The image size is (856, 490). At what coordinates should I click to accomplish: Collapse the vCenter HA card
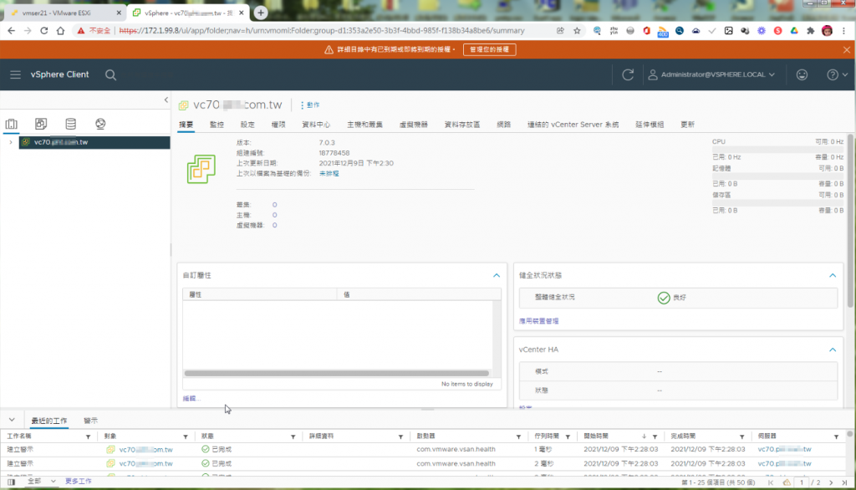point(833,350)
